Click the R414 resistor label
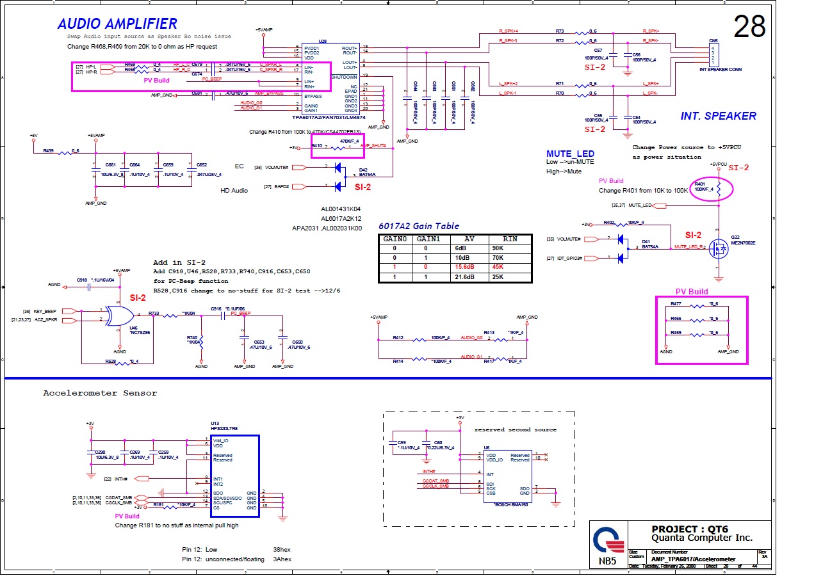823x576 pixels. 398,362
